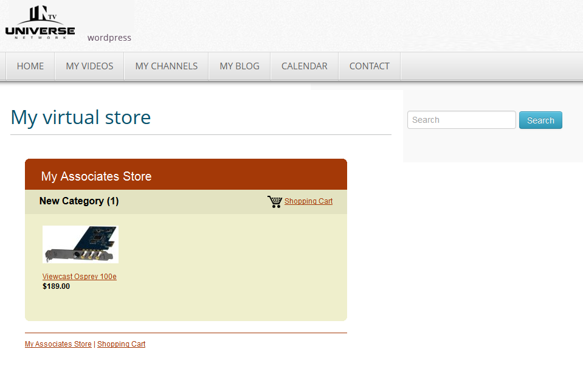Open the Shopping Cart link in header
Viewport: 583px width, 377px height.
coord(309,201)
